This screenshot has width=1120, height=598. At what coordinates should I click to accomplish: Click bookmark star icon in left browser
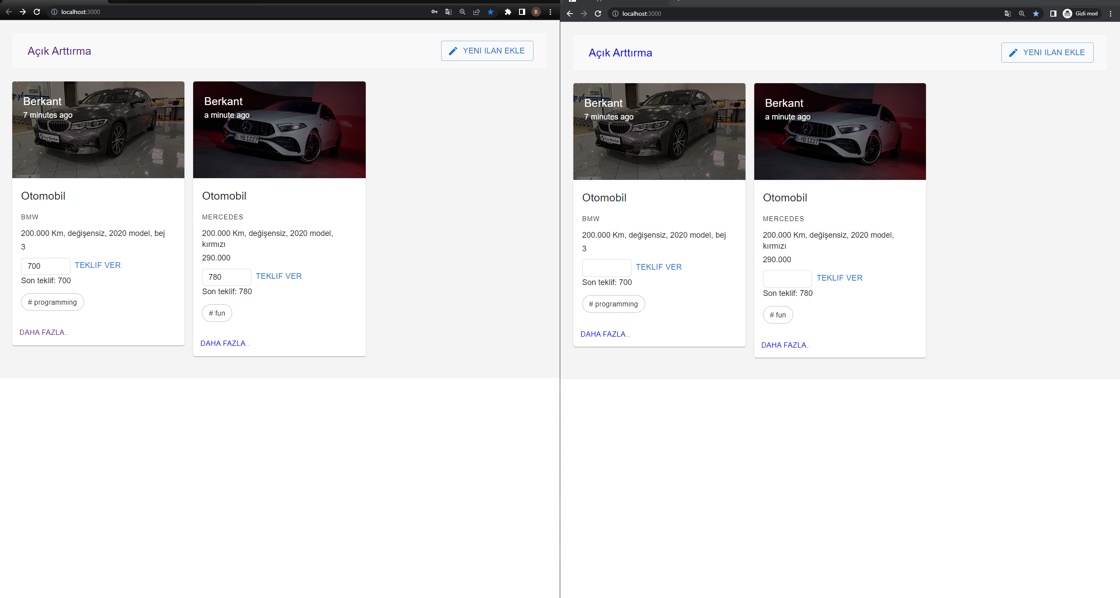[491, 12]
